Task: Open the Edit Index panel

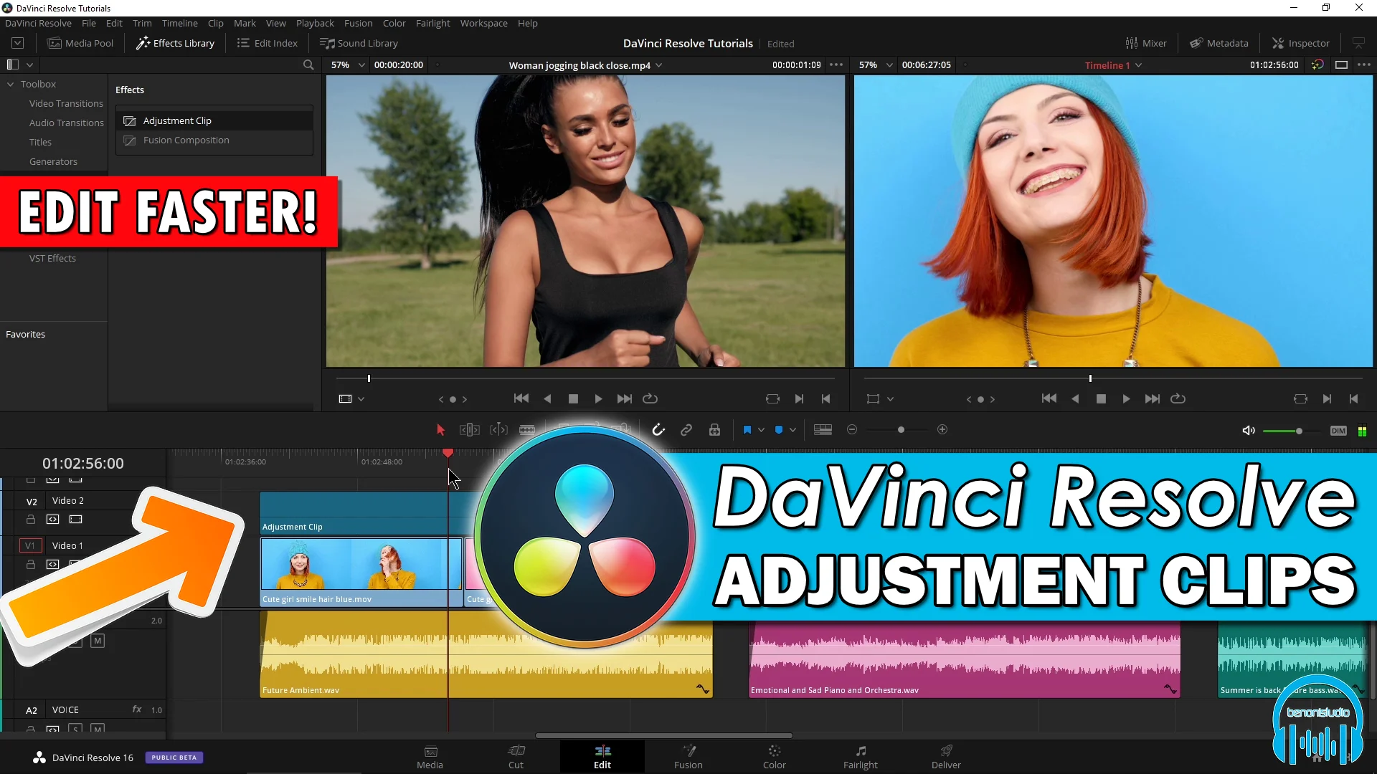Action: pos(266,43)
